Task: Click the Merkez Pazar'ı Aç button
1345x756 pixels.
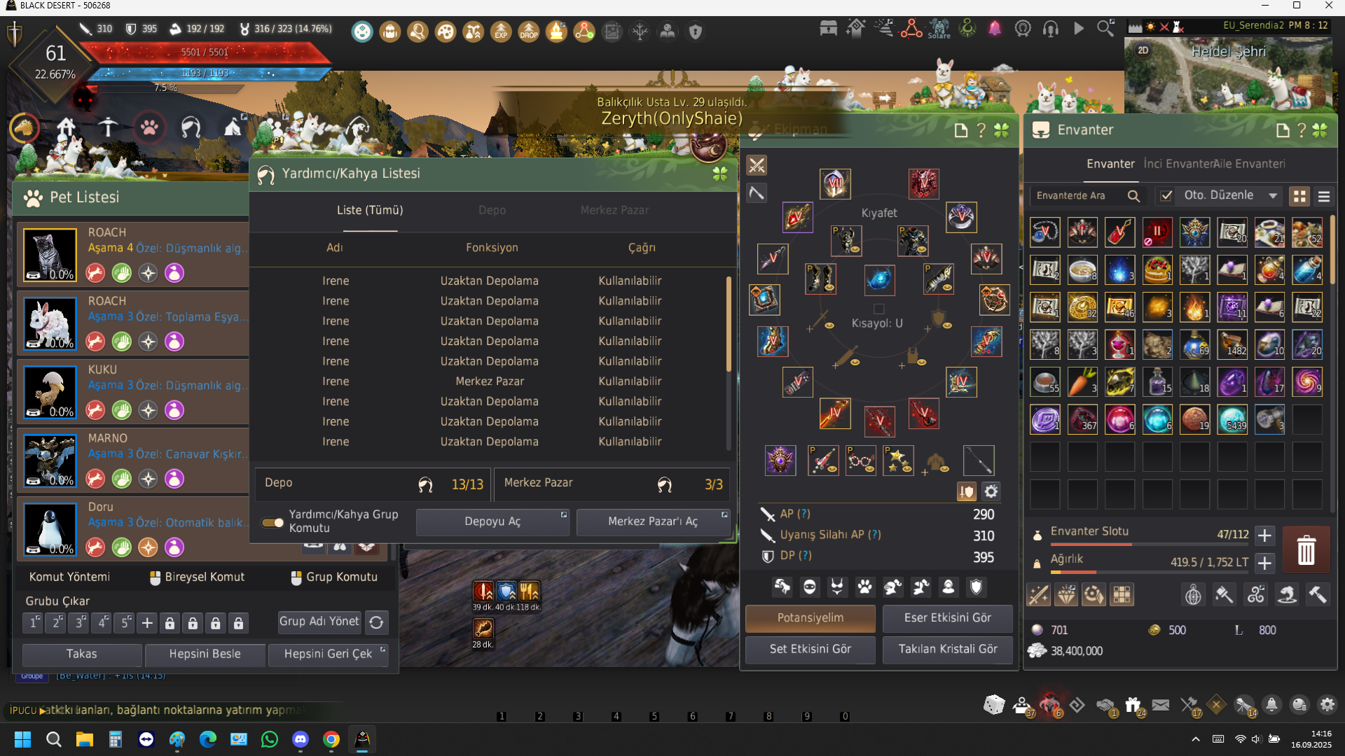Action: tap(653, 522)
